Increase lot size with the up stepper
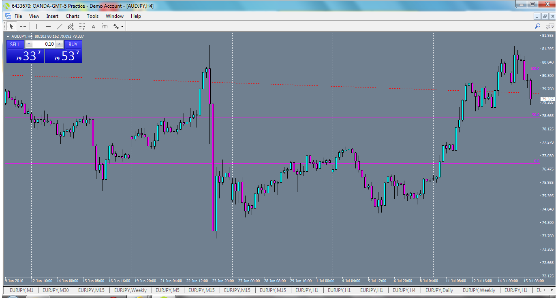This screenshot has width=560, height=298. pos(59,44)
